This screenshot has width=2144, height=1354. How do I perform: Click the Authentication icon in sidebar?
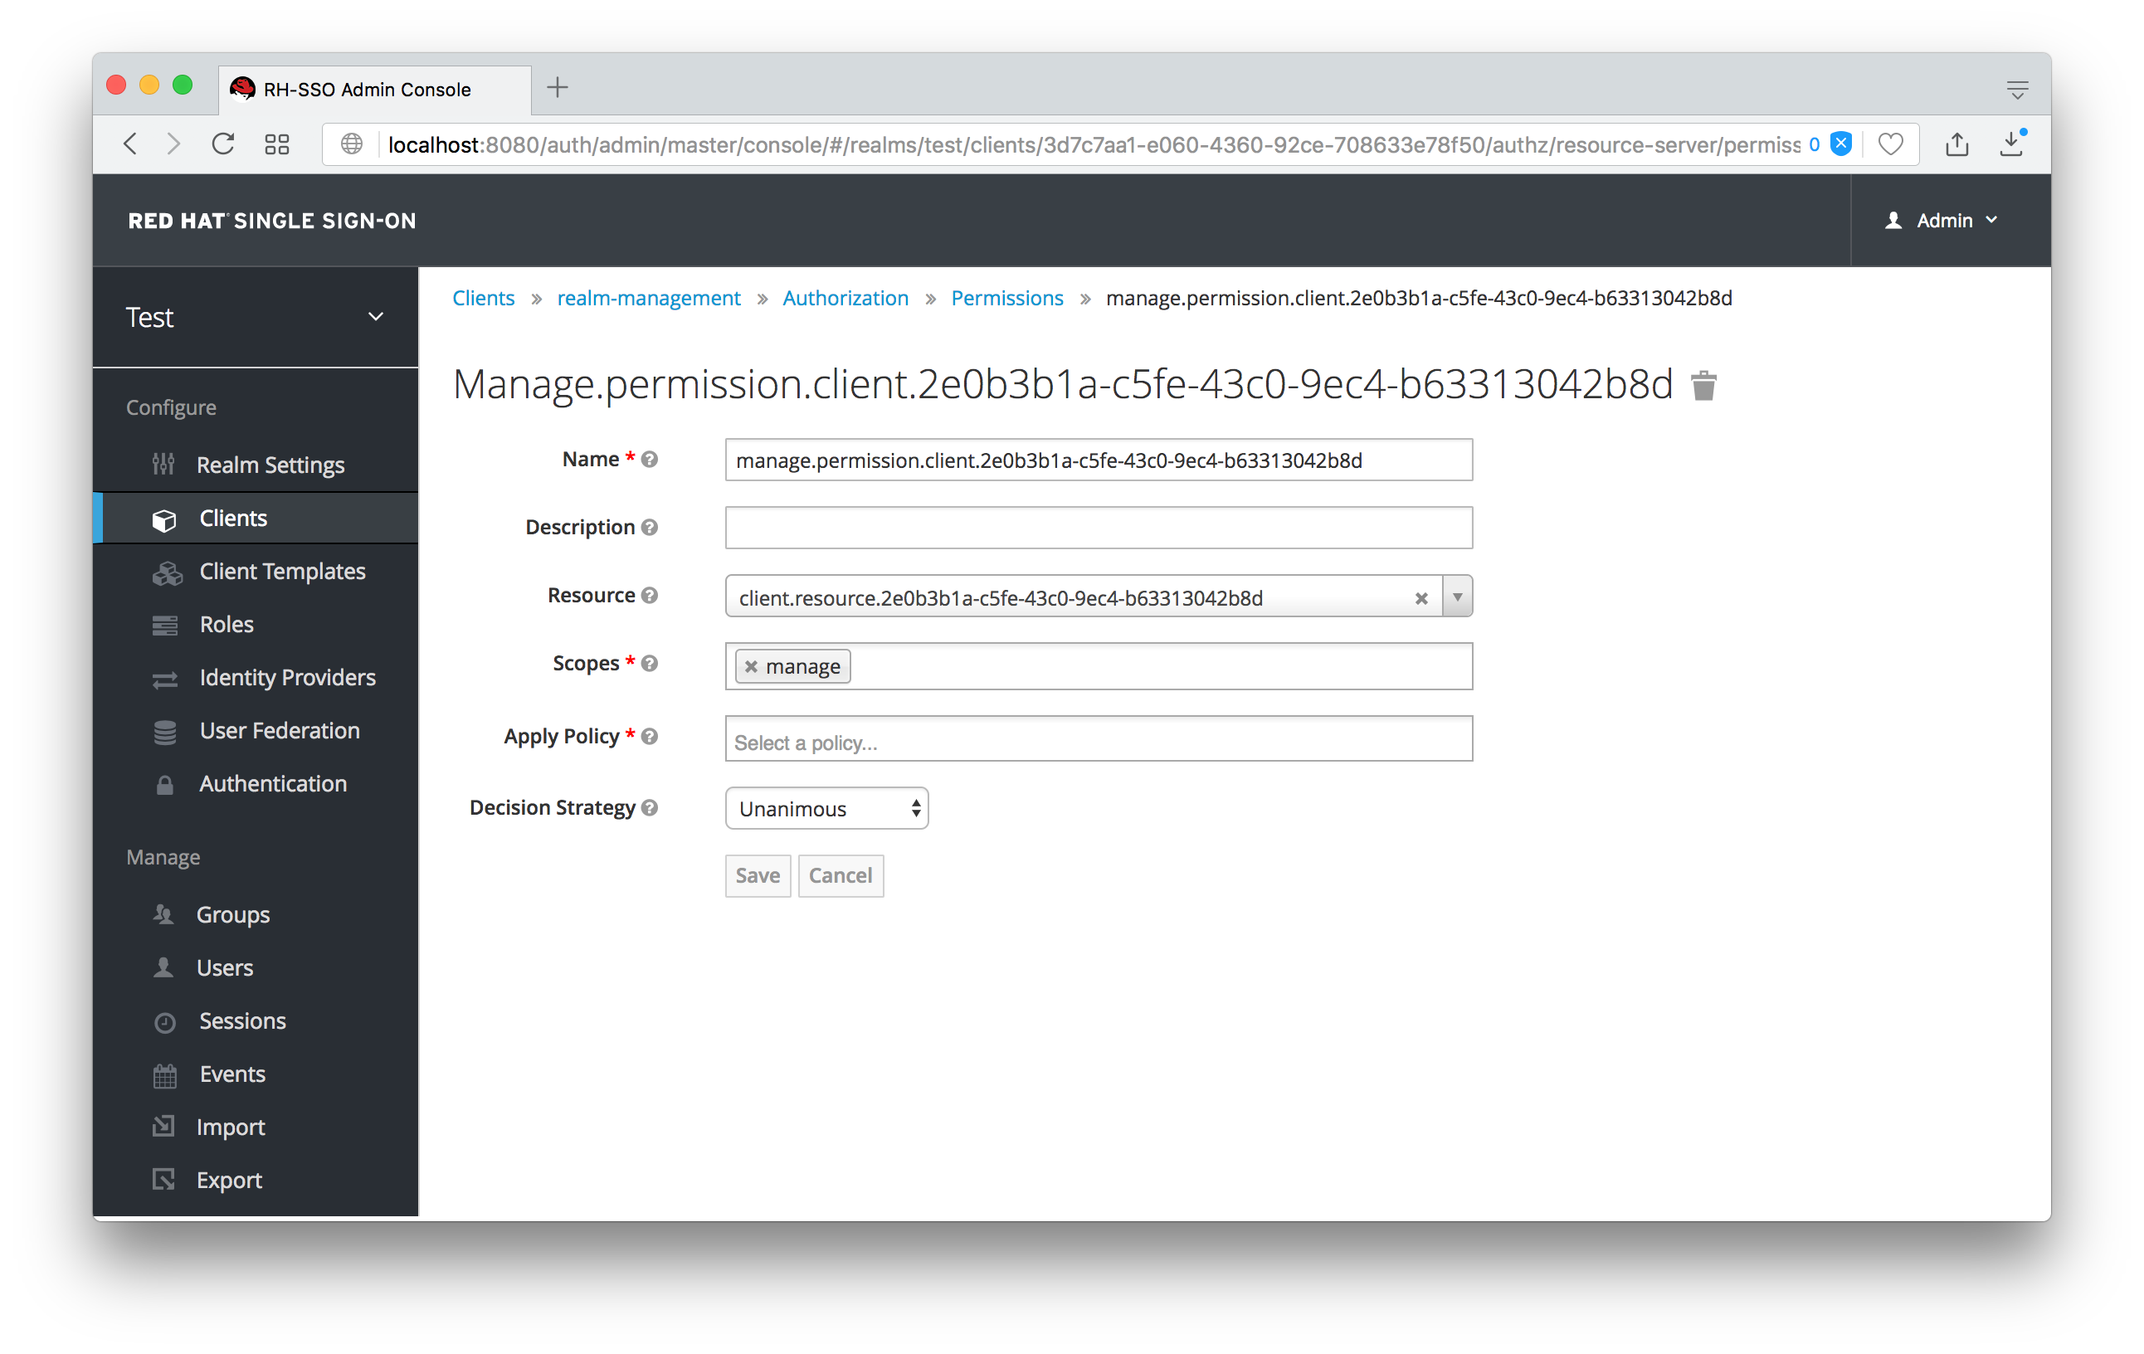tap(165, 783)
